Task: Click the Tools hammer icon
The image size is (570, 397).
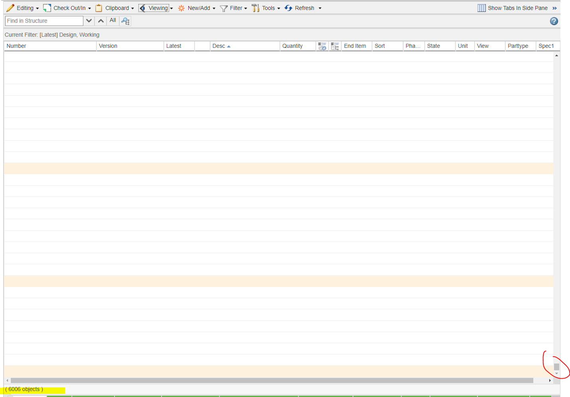Action: pyautogui.click(x=256, y=8)
